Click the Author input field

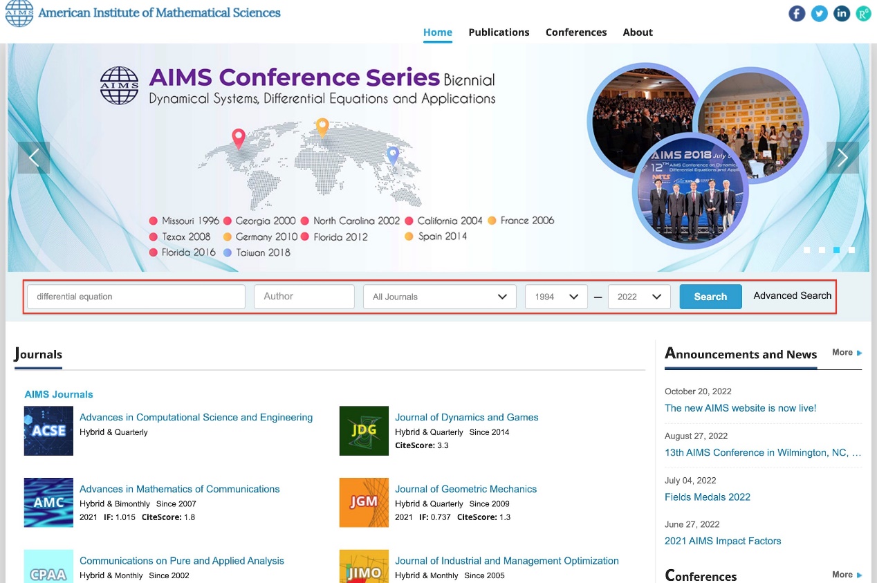click(x=304, y=297)
